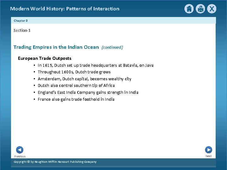Click bullet about England's East India Company
This screenshot has width=227, height=170.
coord(88,92)
